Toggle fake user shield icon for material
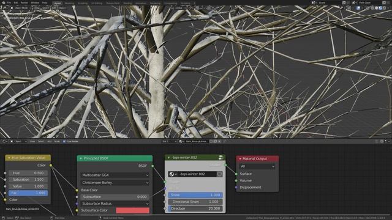The width and height of the screenshot is (392, 220). [x=211, y=141]
